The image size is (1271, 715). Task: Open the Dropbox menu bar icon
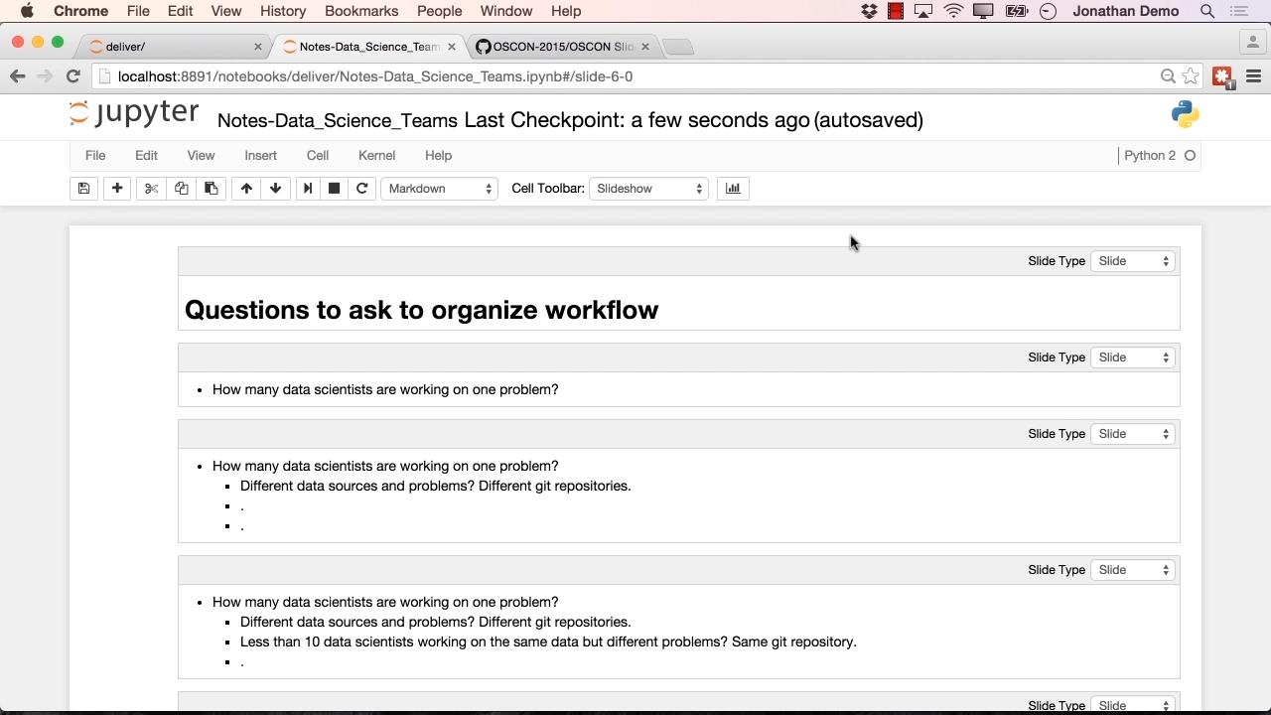869,11
